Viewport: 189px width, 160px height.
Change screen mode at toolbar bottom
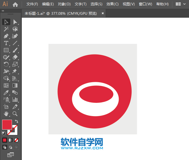[11, 155]
